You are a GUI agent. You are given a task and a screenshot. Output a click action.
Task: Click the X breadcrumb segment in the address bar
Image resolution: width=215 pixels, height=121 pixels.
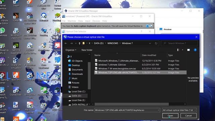click(x=89, y=43)
